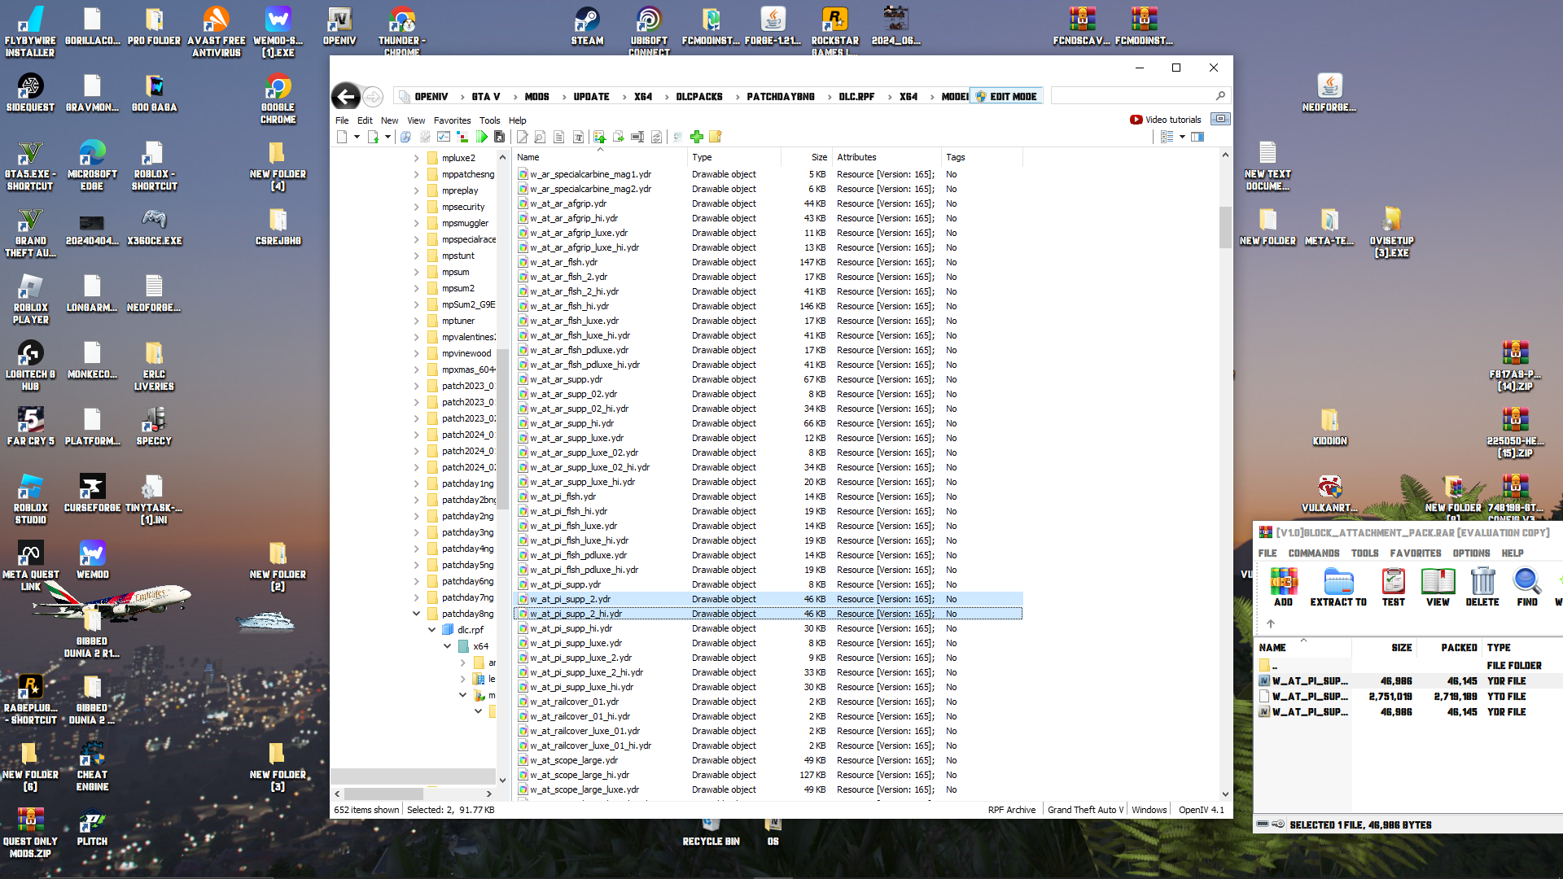Open the Favorites menu in OpenIV
The image size is (1563, 879).
pos(452,120)
